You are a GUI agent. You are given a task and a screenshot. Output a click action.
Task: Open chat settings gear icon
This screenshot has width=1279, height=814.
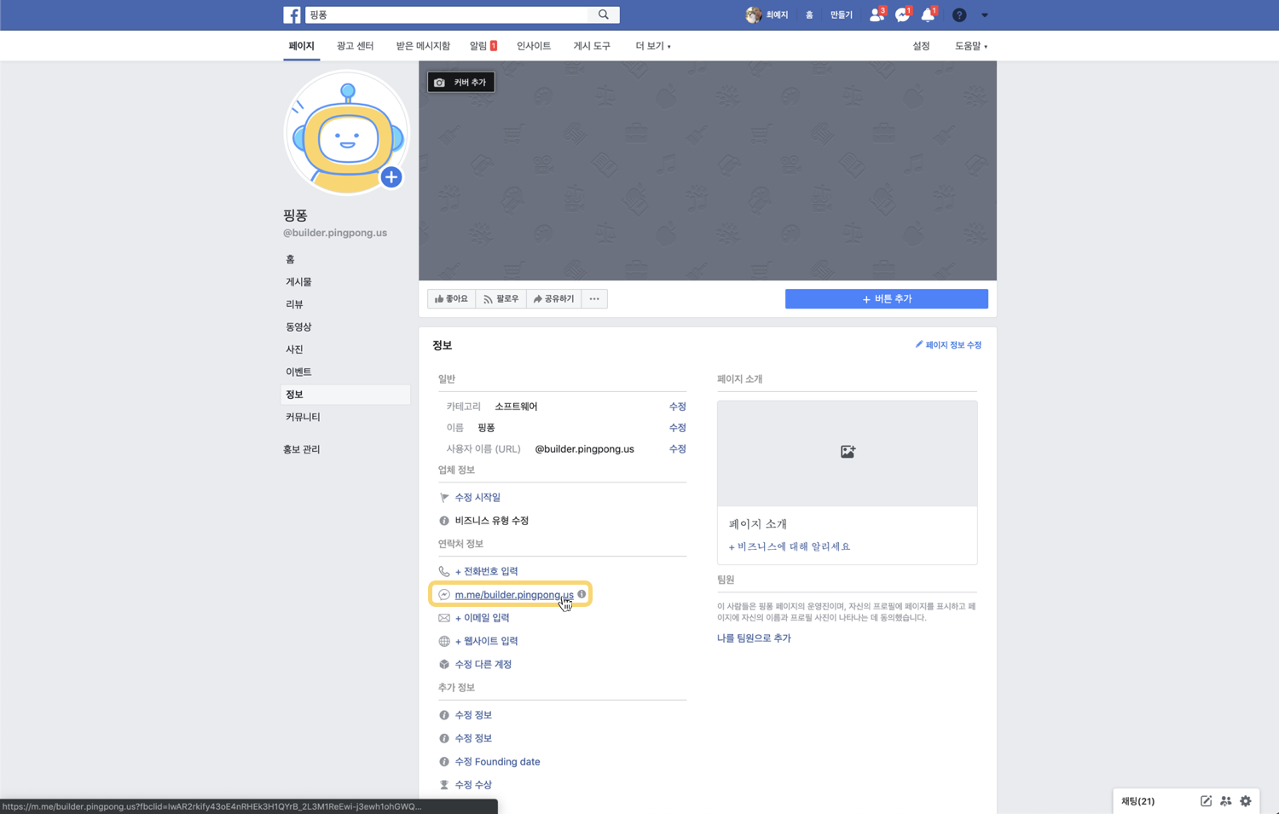1246,801
